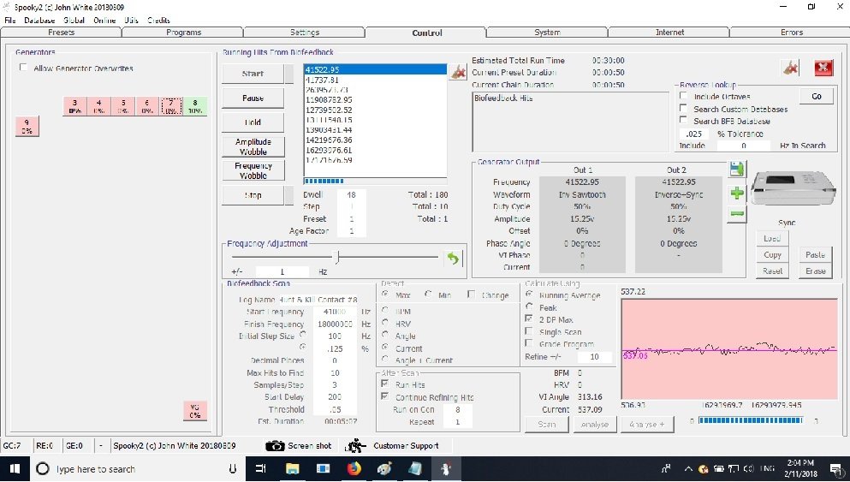Click the green minus icon
Image resolution: width=850 pixels, height=482 pixels.
pyautogui.click(x=737, y=214)
